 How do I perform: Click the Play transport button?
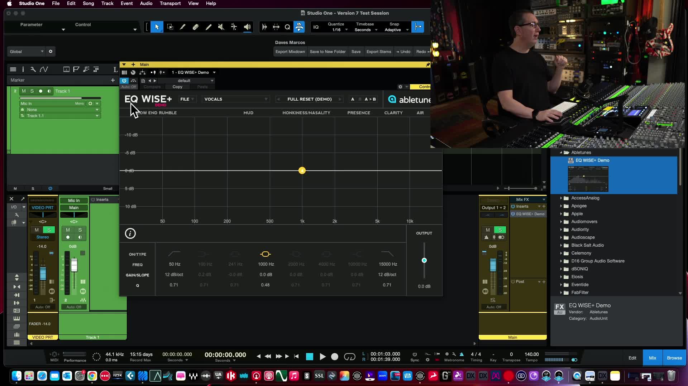pyautogui.click(x=322, y=357)
